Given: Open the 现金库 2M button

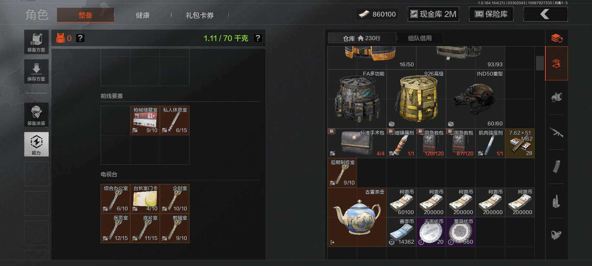Looking at the screenshot, I should [x=433, y=14].
